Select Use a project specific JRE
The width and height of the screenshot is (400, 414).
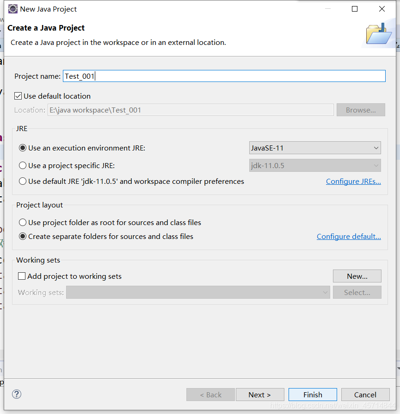click(23, 165)
